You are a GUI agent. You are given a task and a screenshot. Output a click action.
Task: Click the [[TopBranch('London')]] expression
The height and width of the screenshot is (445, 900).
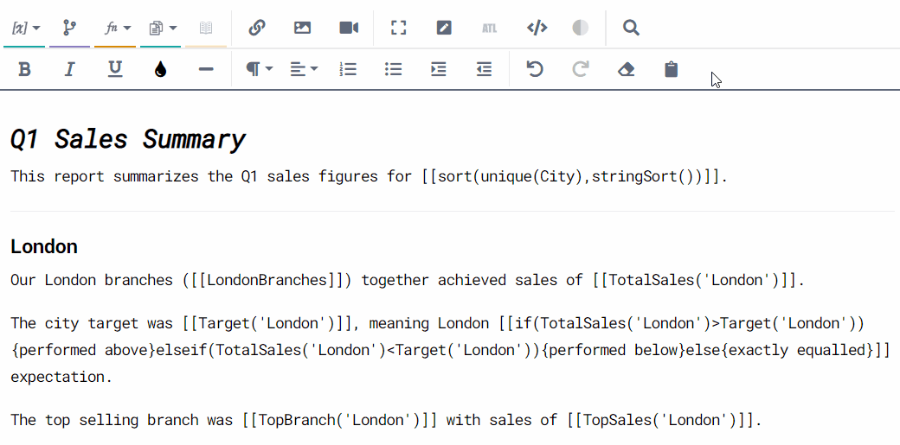(340, 420)
